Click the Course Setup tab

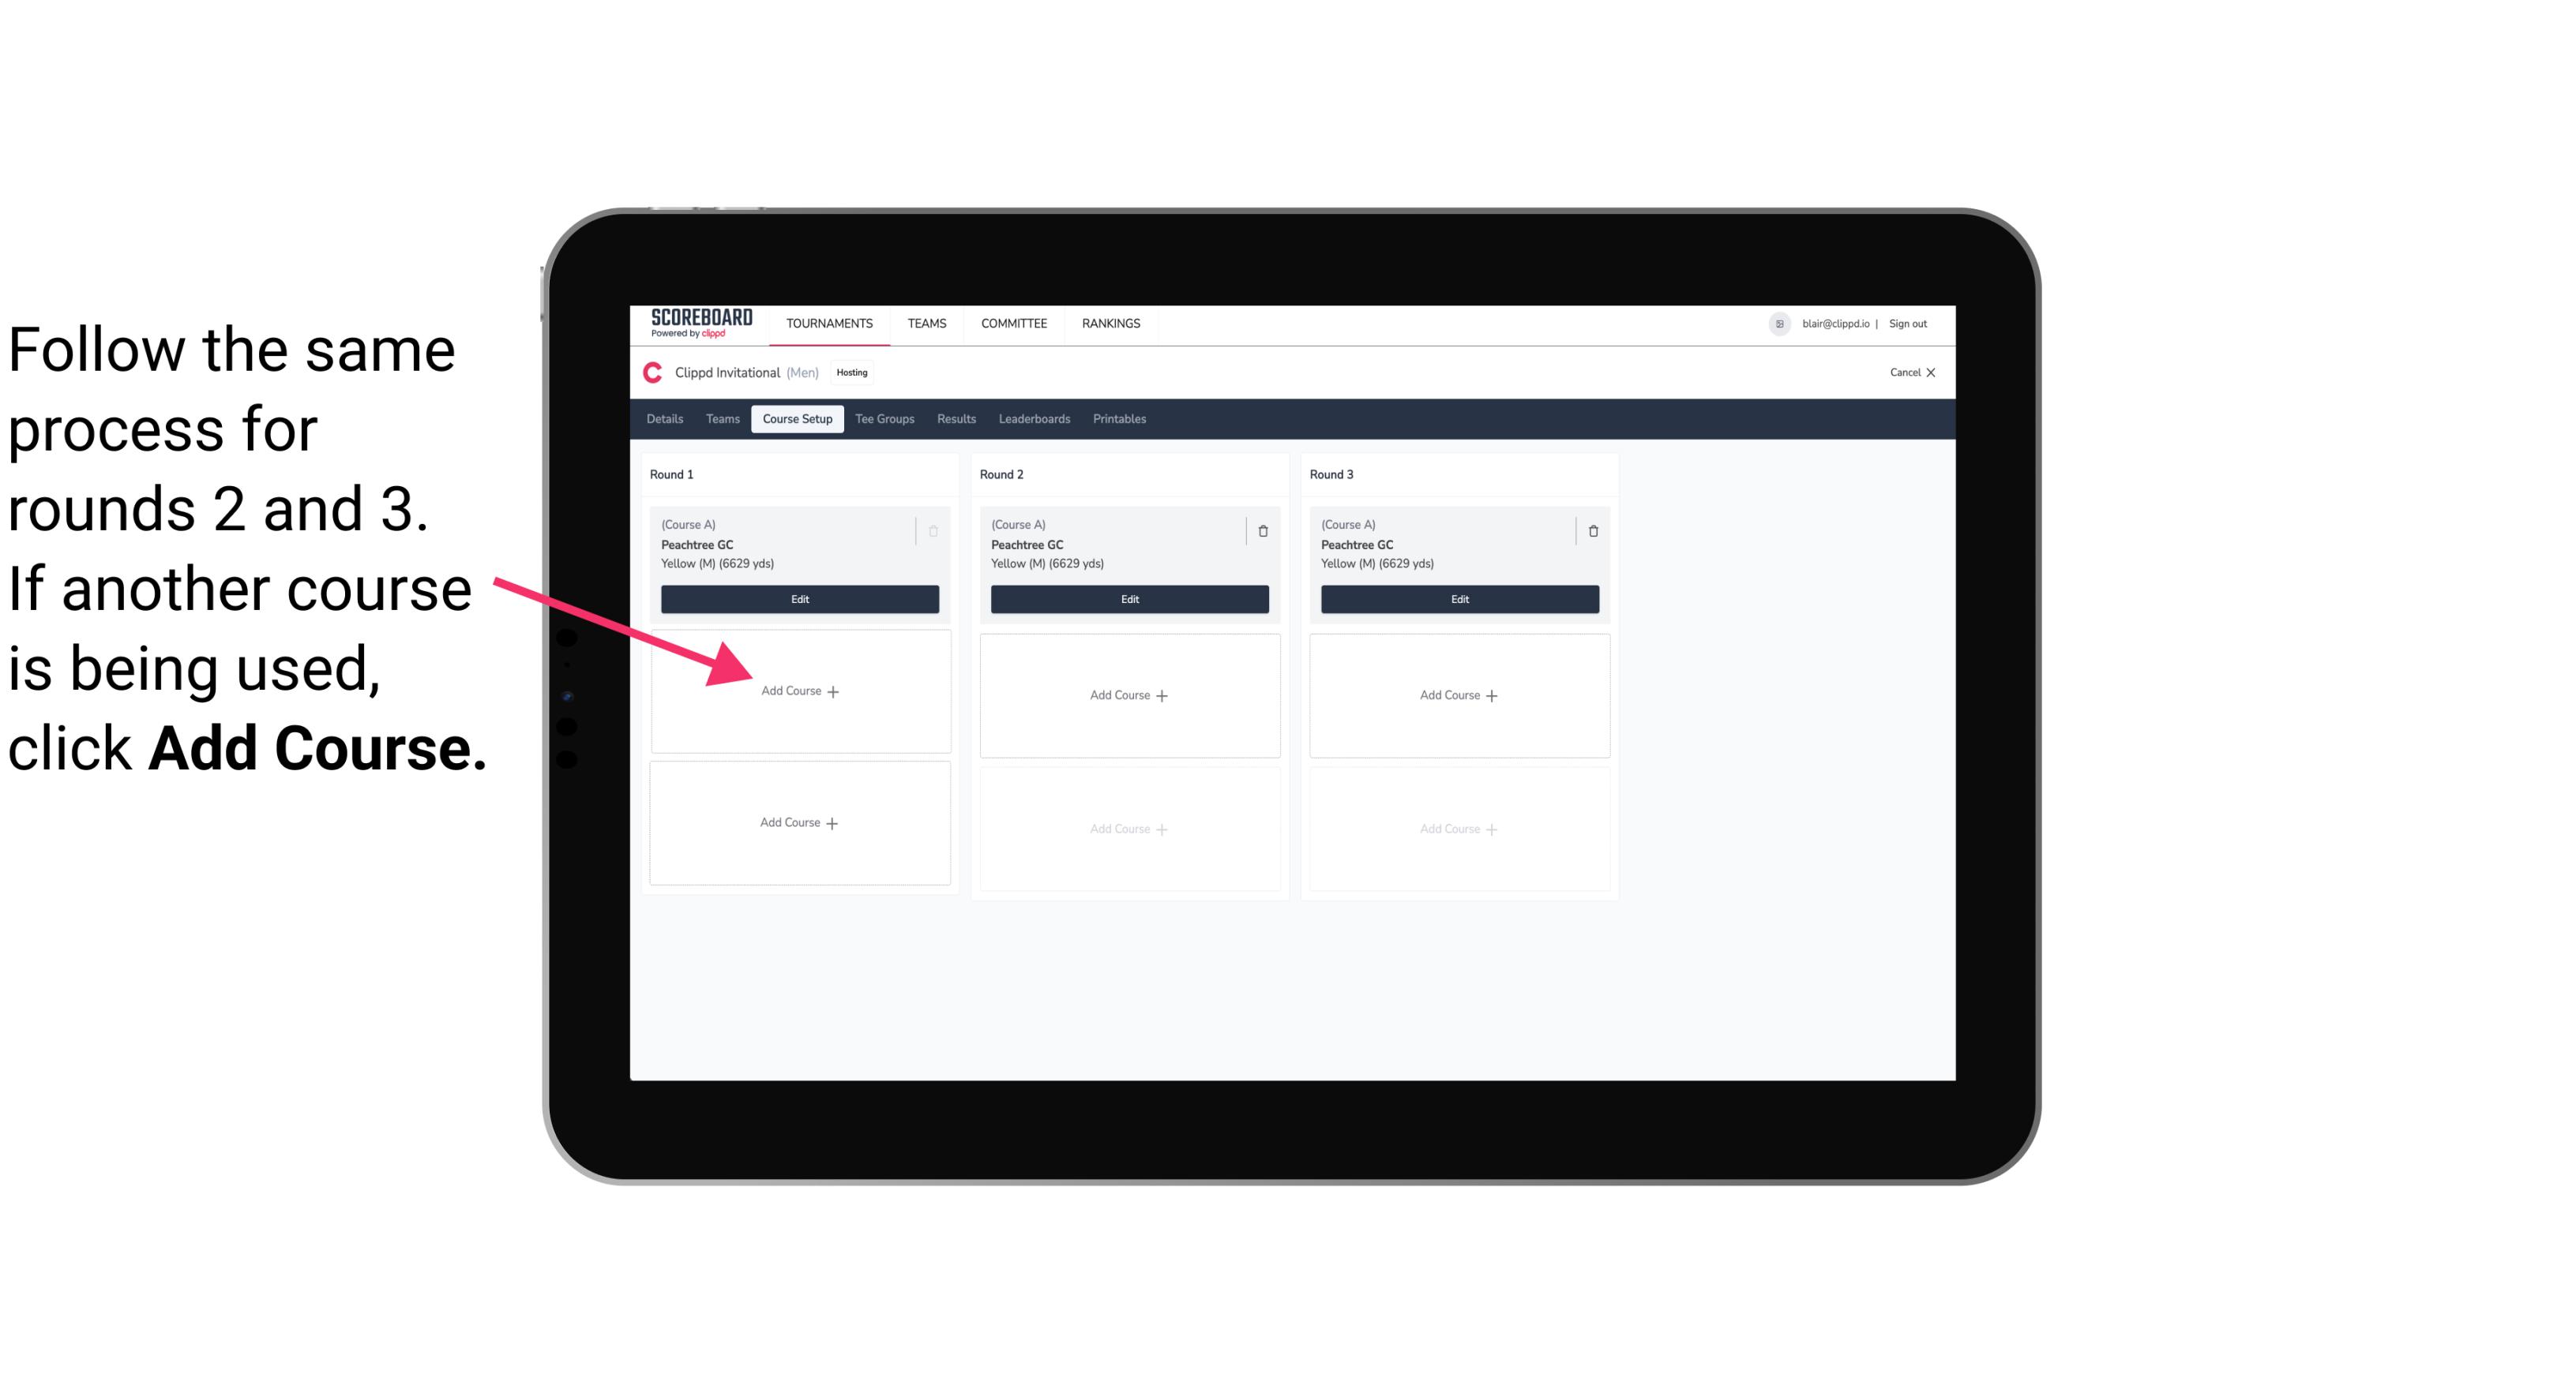(797, 420)
